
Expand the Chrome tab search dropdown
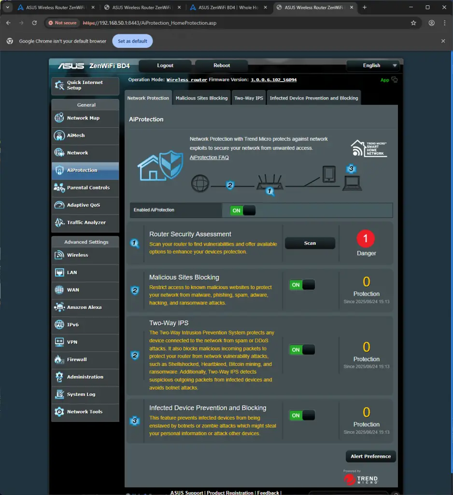point(8,7)
